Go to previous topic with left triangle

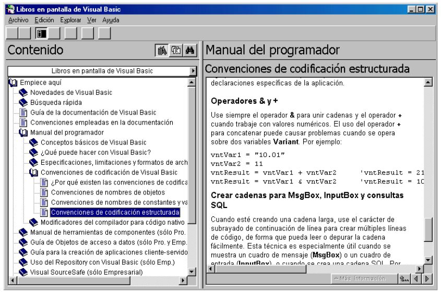point(415,279)
